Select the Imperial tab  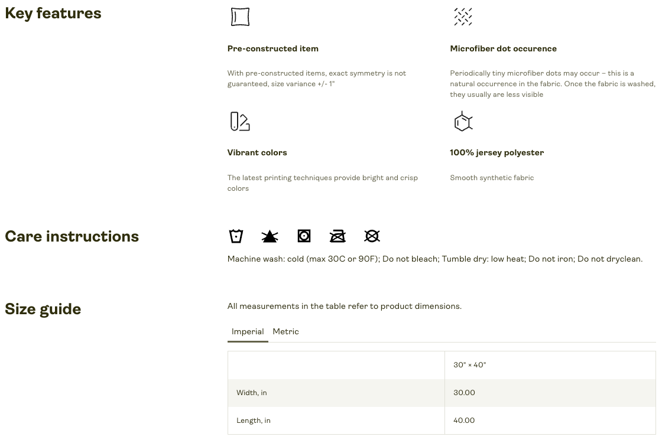tap(248, 332)
